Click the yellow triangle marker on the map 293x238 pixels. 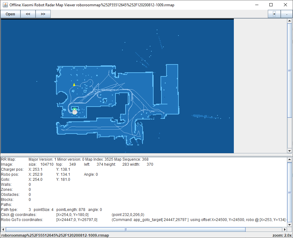(x=74, y=85)
